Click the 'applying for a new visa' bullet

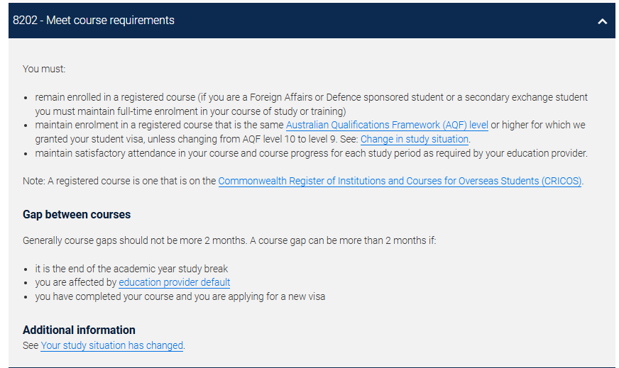tap(180, 296)
